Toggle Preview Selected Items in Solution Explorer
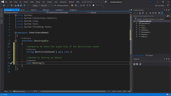 (162, 13)
